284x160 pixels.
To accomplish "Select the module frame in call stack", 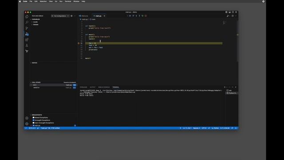I will [x=53, y=88].
